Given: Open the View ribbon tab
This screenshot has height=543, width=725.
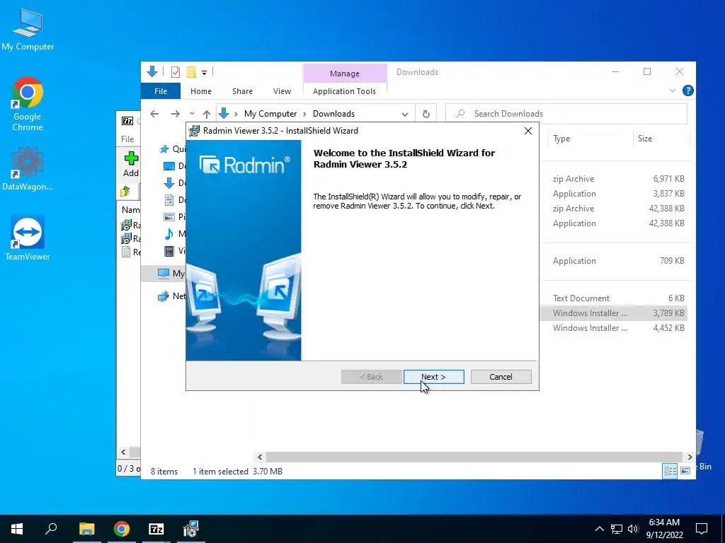Looking at the screenshot, I should (x=282, y=91).
